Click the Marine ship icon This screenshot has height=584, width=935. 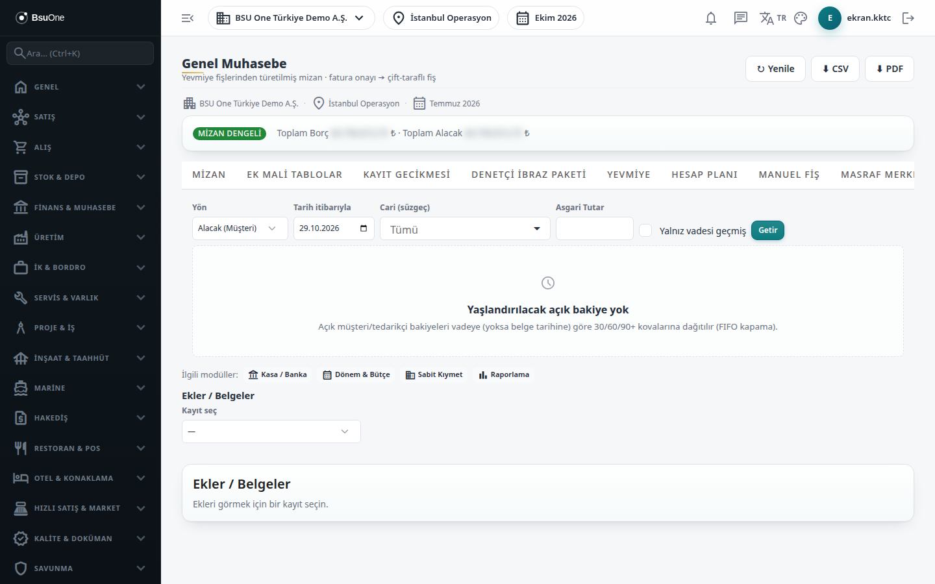[x=21, y=388]
